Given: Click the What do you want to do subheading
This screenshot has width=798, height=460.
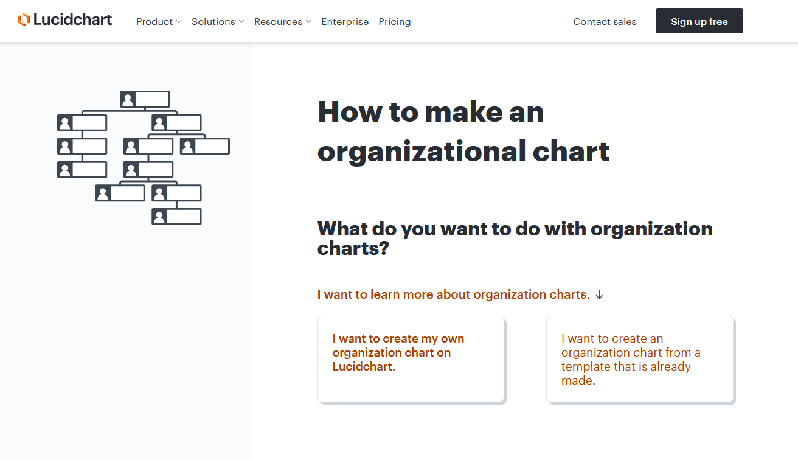Looking at the screenshot, I should [515, 238].
